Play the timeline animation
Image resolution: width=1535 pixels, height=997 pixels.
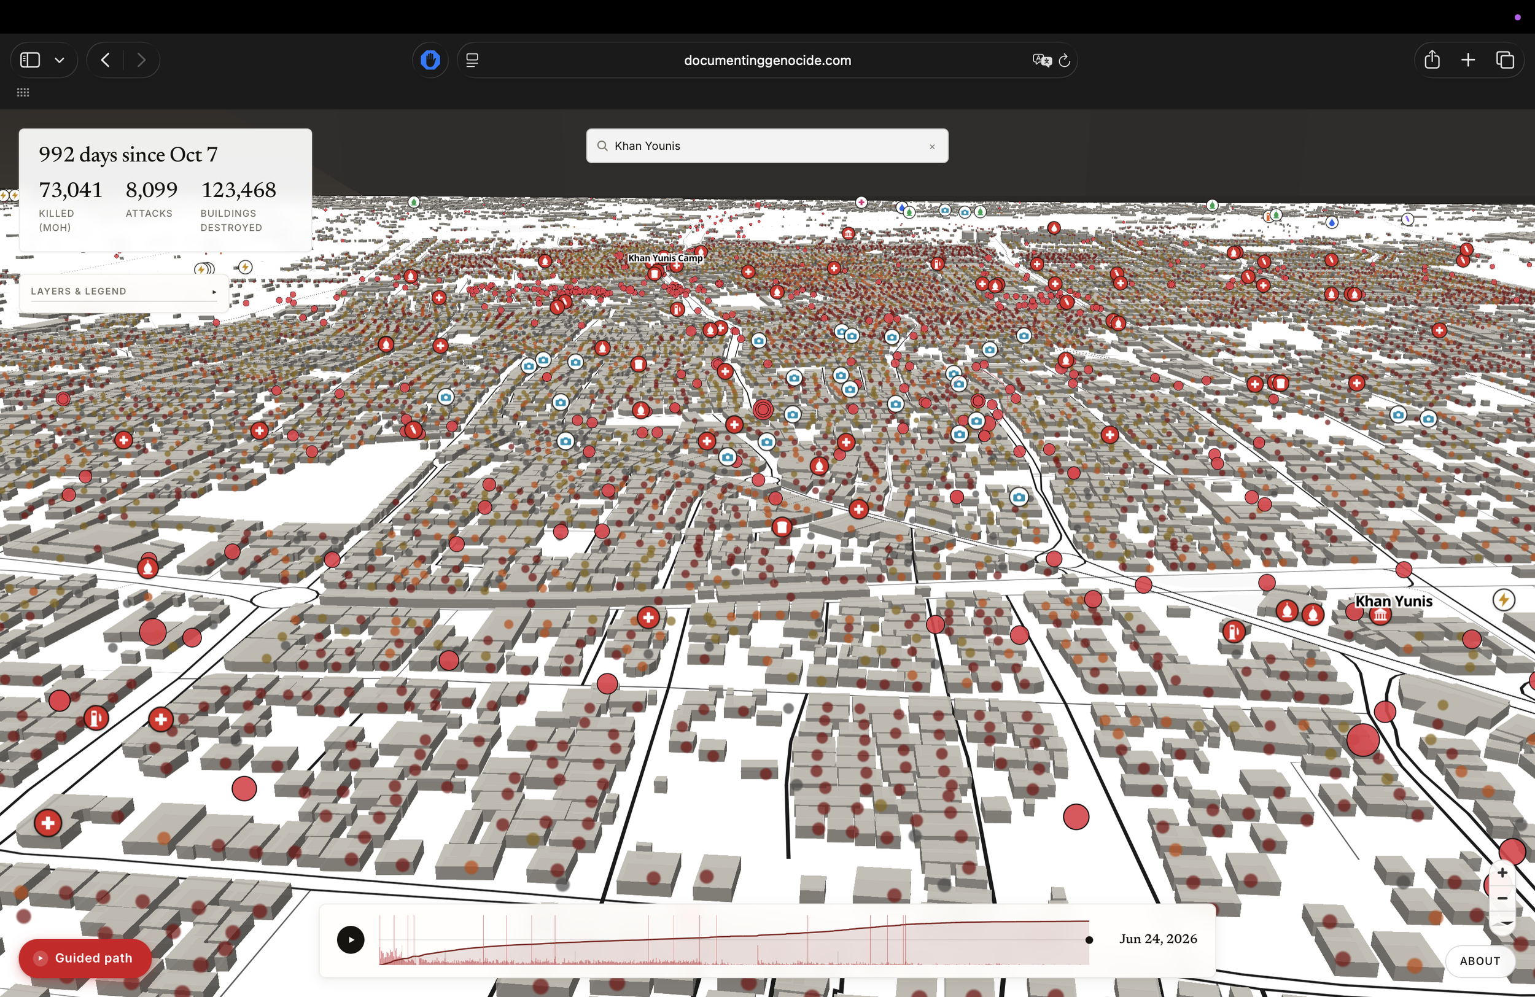point(351,940)
